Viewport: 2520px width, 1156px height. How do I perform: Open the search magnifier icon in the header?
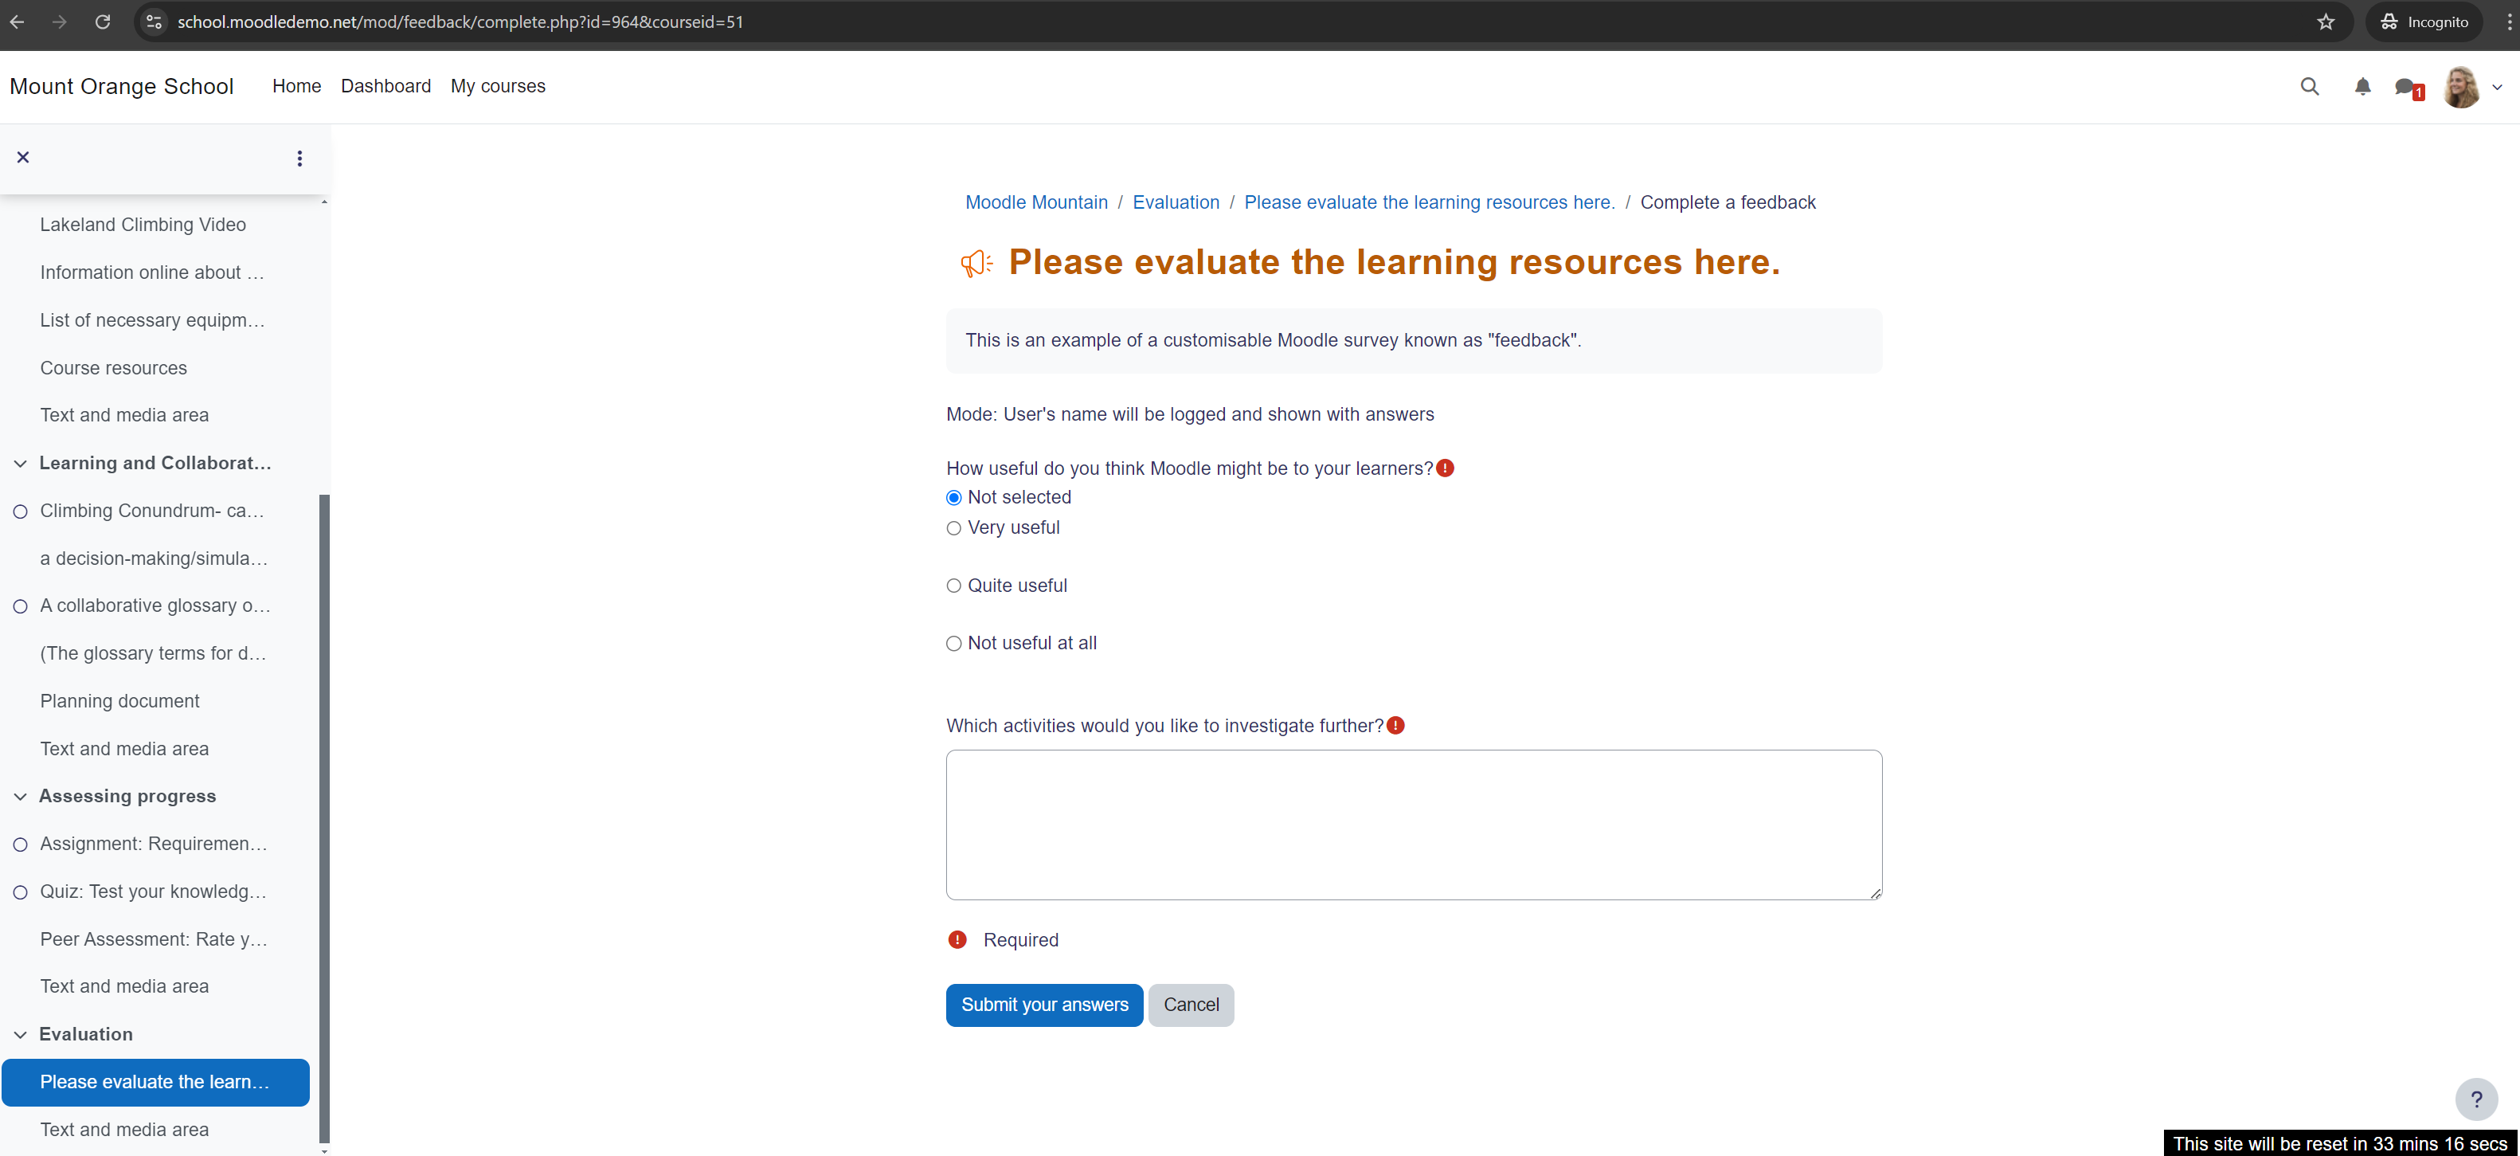(2310, 86)
